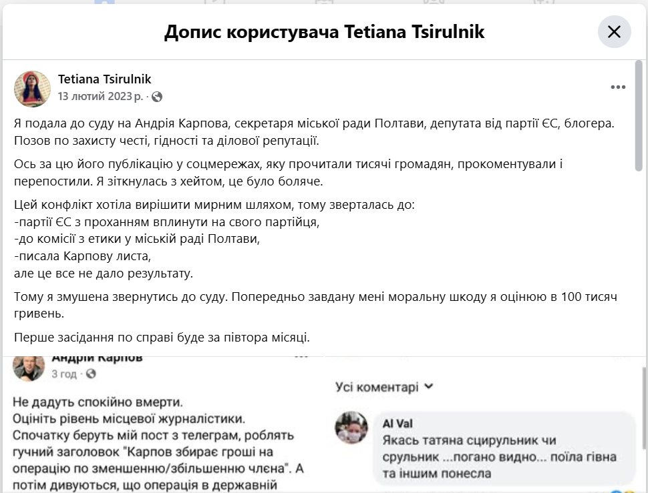This screenshot has width=648, height=493.
Task: Click the post date "13 лютий 2023 р."
Action: tap(100, 97)
